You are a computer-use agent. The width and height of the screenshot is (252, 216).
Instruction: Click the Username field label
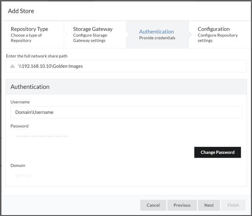tap(20, 102)
